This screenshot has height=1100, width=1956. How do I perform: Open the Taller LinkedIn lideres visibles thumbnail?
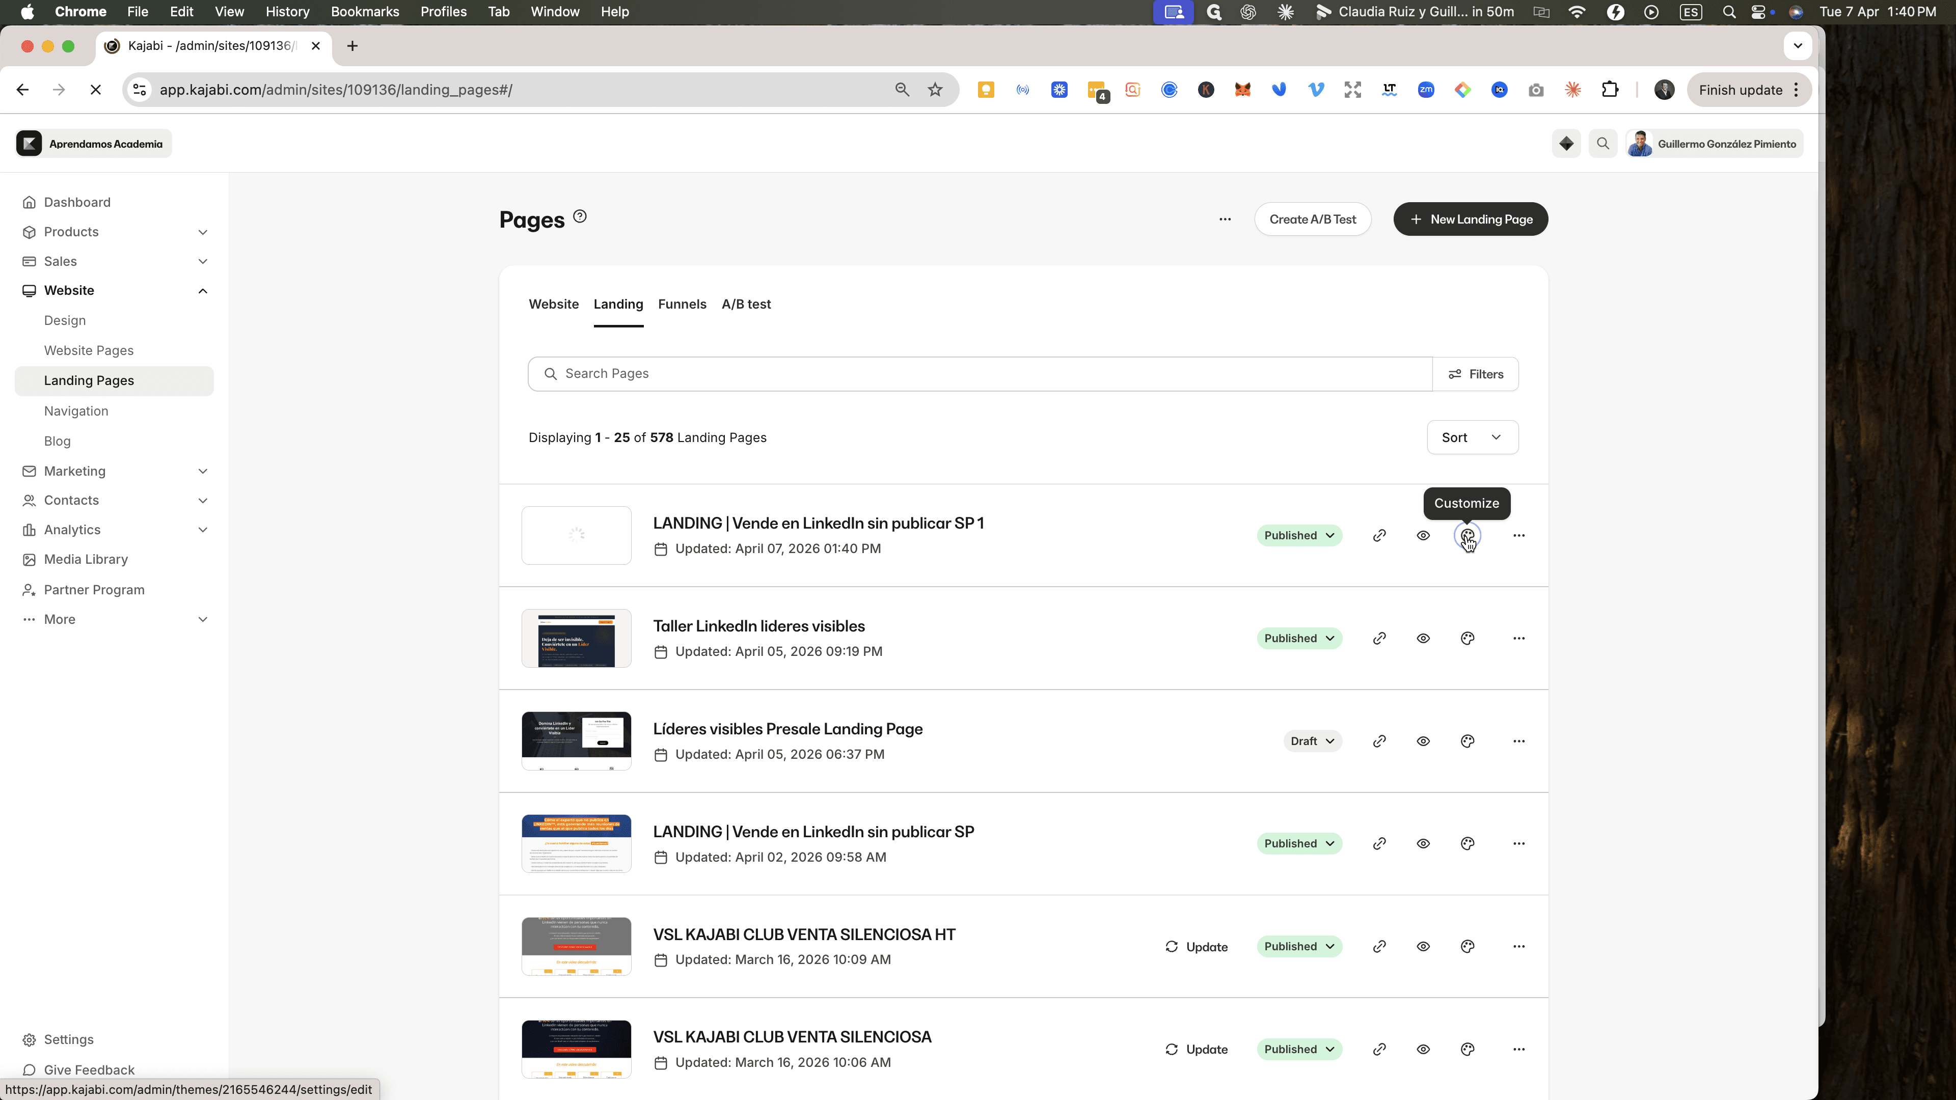576,639
